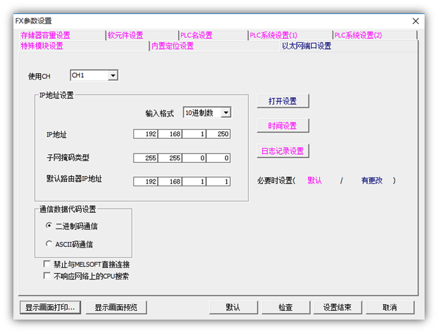Click the 取消 button
Screen dimensions: 438x333
390,308
